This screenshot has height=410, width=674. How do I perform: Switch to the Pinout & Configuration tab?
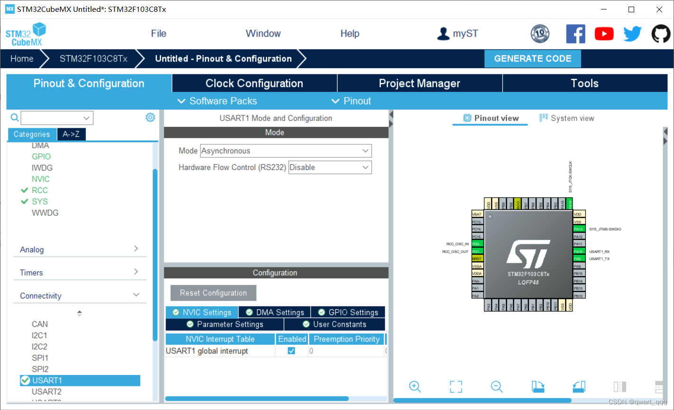(x=89, y=83)
